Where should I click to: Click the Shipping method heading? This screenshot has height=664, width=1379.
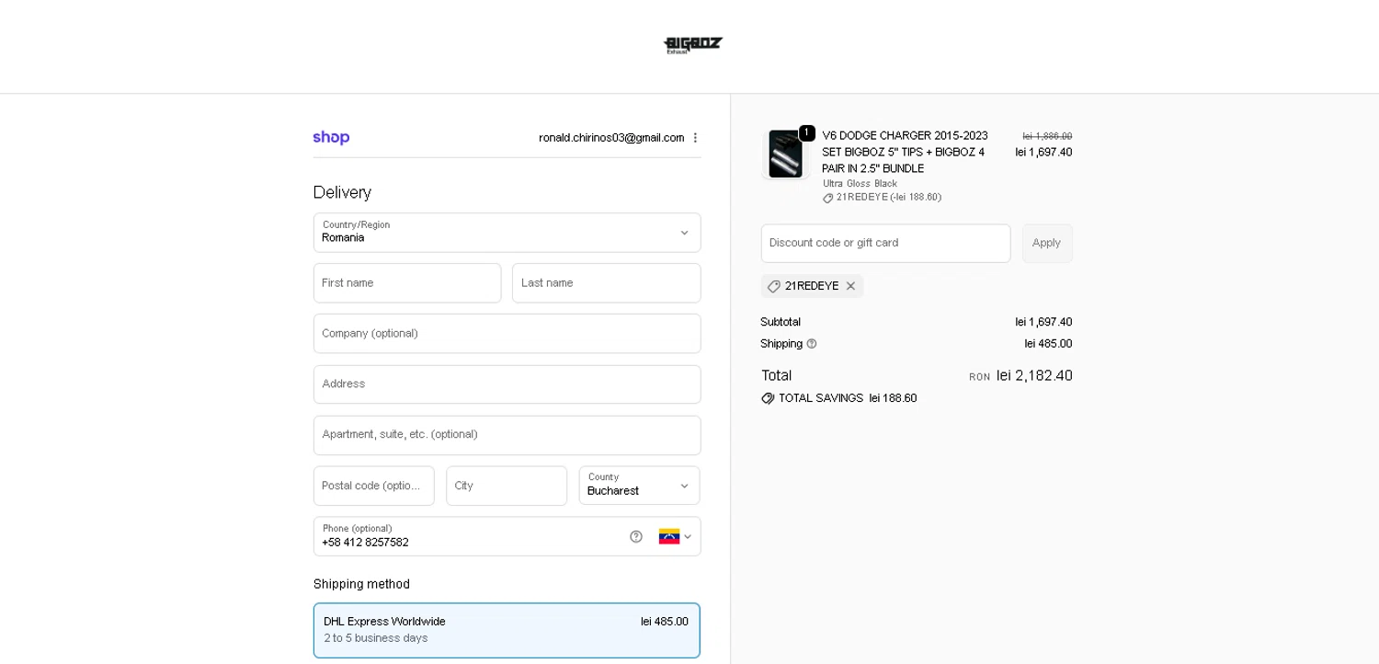point(361,584)
